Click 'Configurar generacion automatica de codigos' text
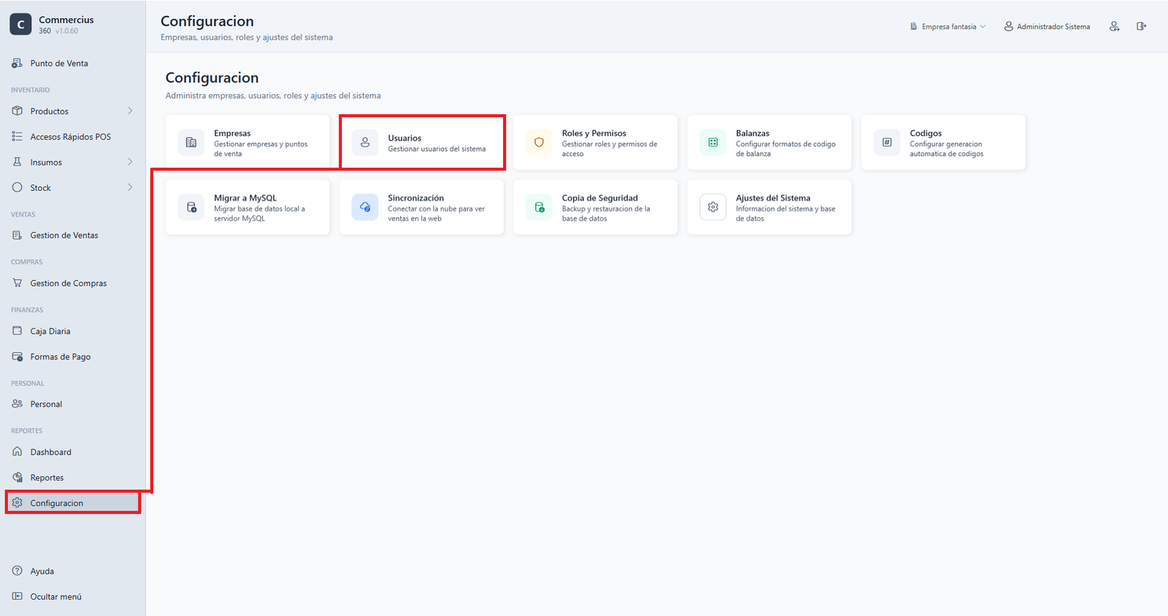 947,149
